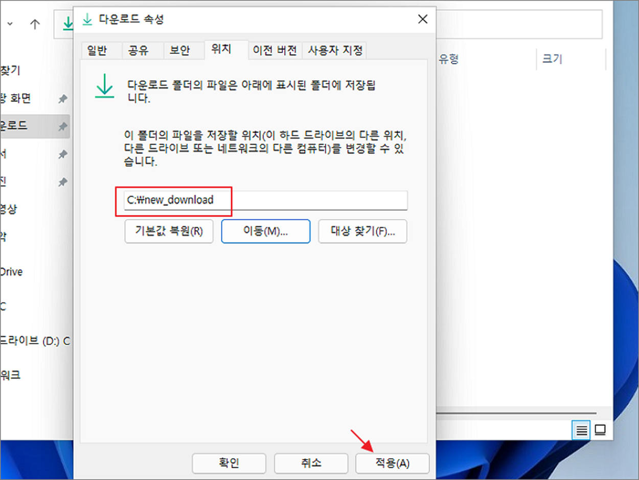This screenshot has height=480, width=639.
Task: Open the 사용자 지정 tab
Action: (335, 50)
